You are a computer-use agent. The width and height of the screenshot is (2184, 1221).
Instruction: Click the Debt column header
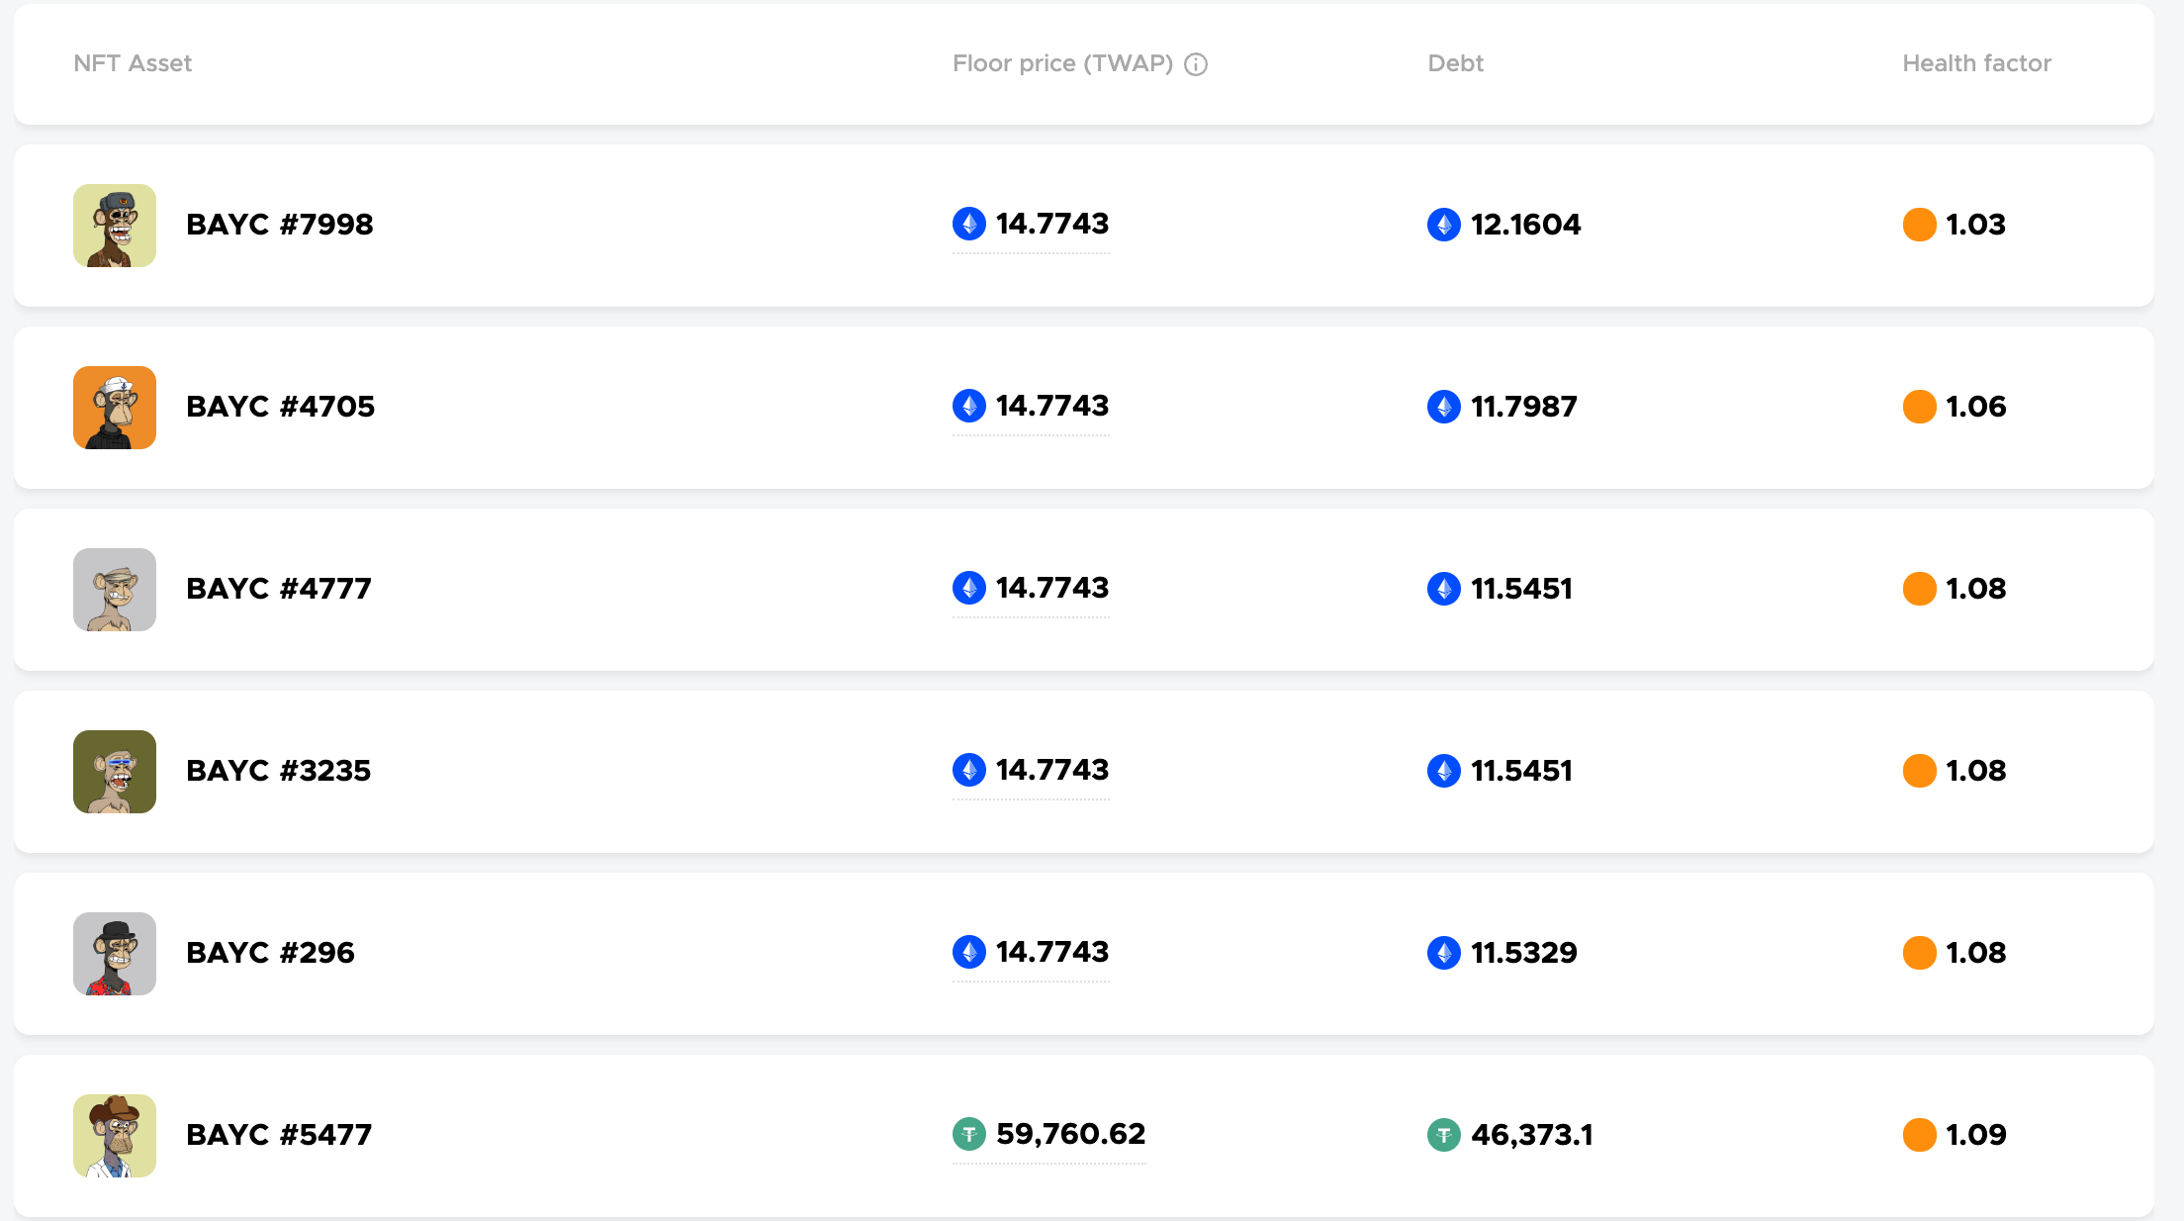pos(1455,63)
